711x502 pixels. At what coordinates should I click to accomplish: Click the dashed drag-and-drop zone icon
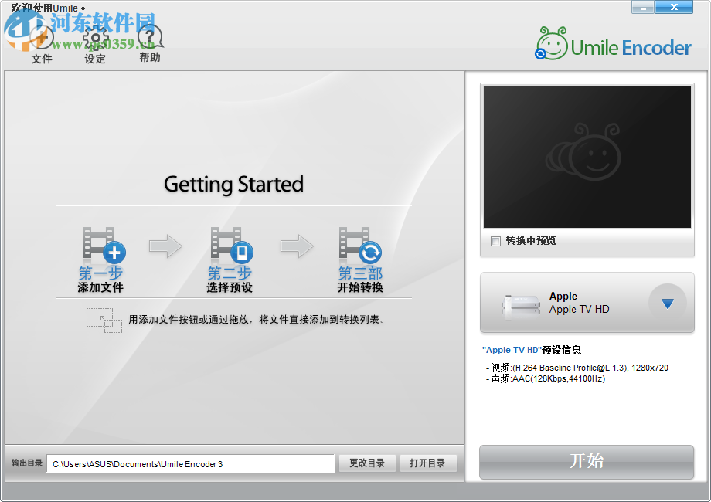click(104, 321)
